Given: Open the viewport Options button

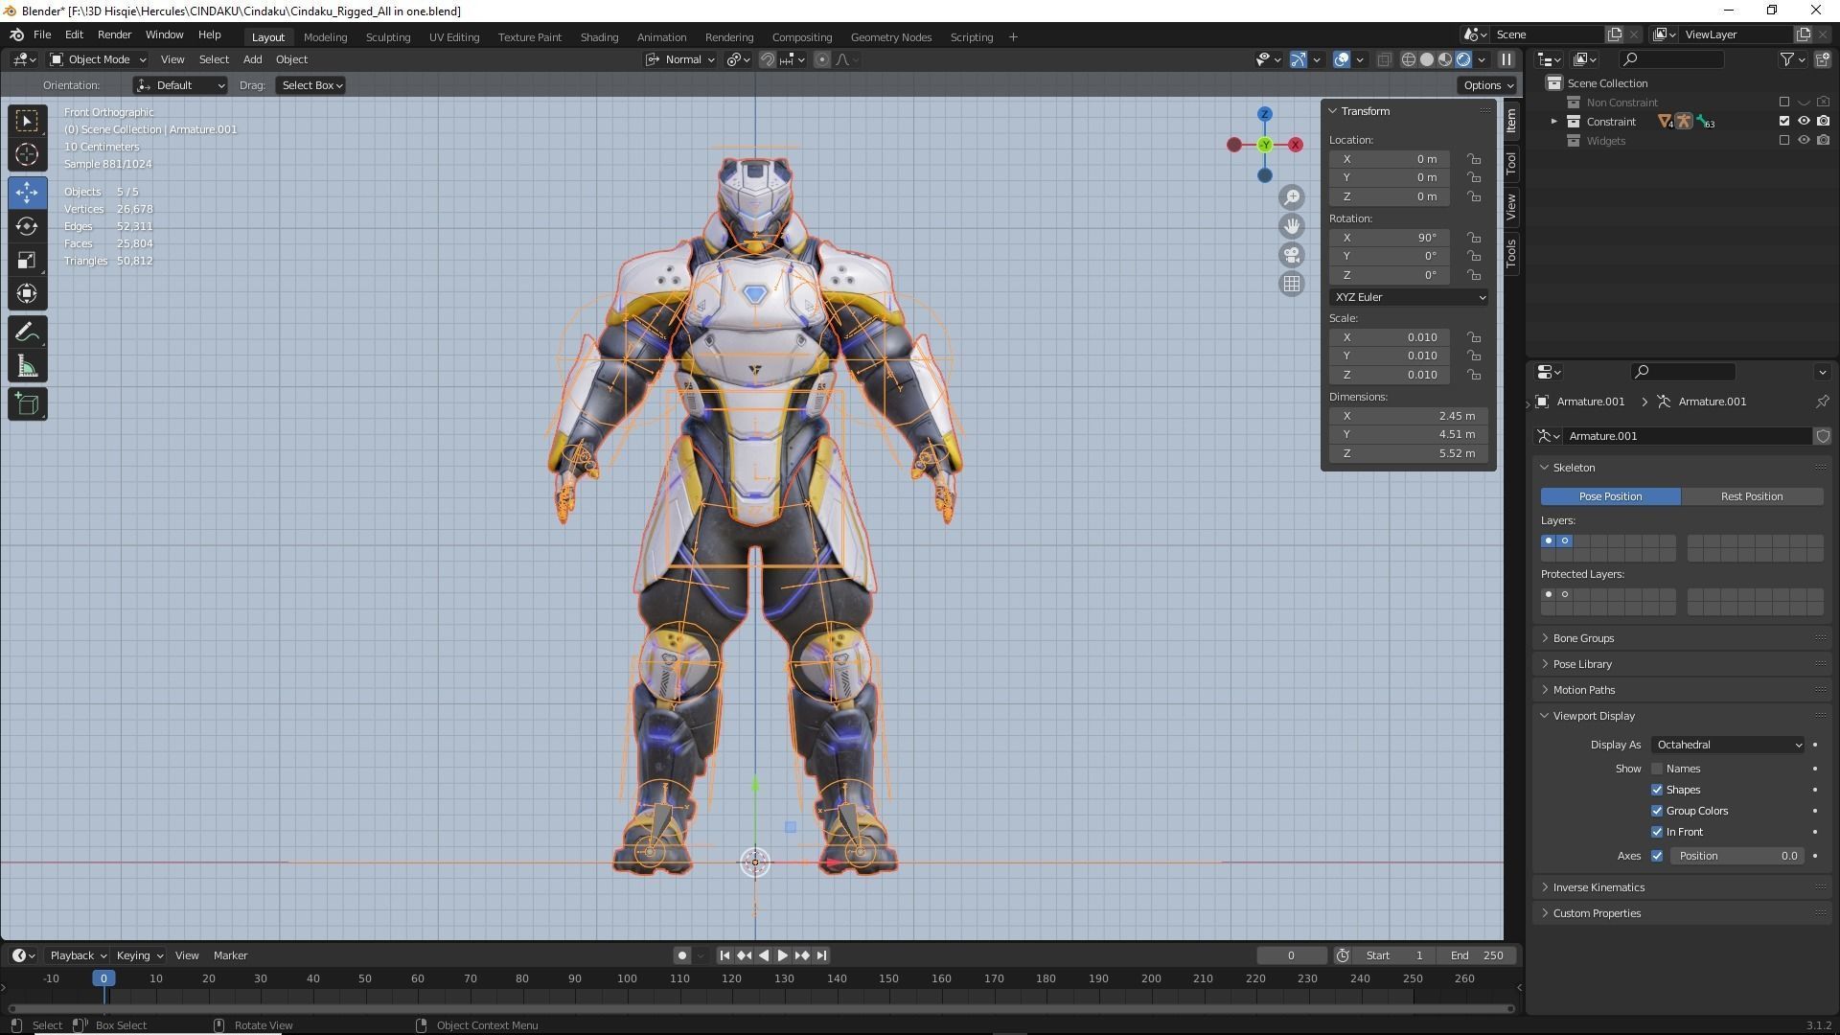Looking at the screenshot, I should (x=1487, y=85).
